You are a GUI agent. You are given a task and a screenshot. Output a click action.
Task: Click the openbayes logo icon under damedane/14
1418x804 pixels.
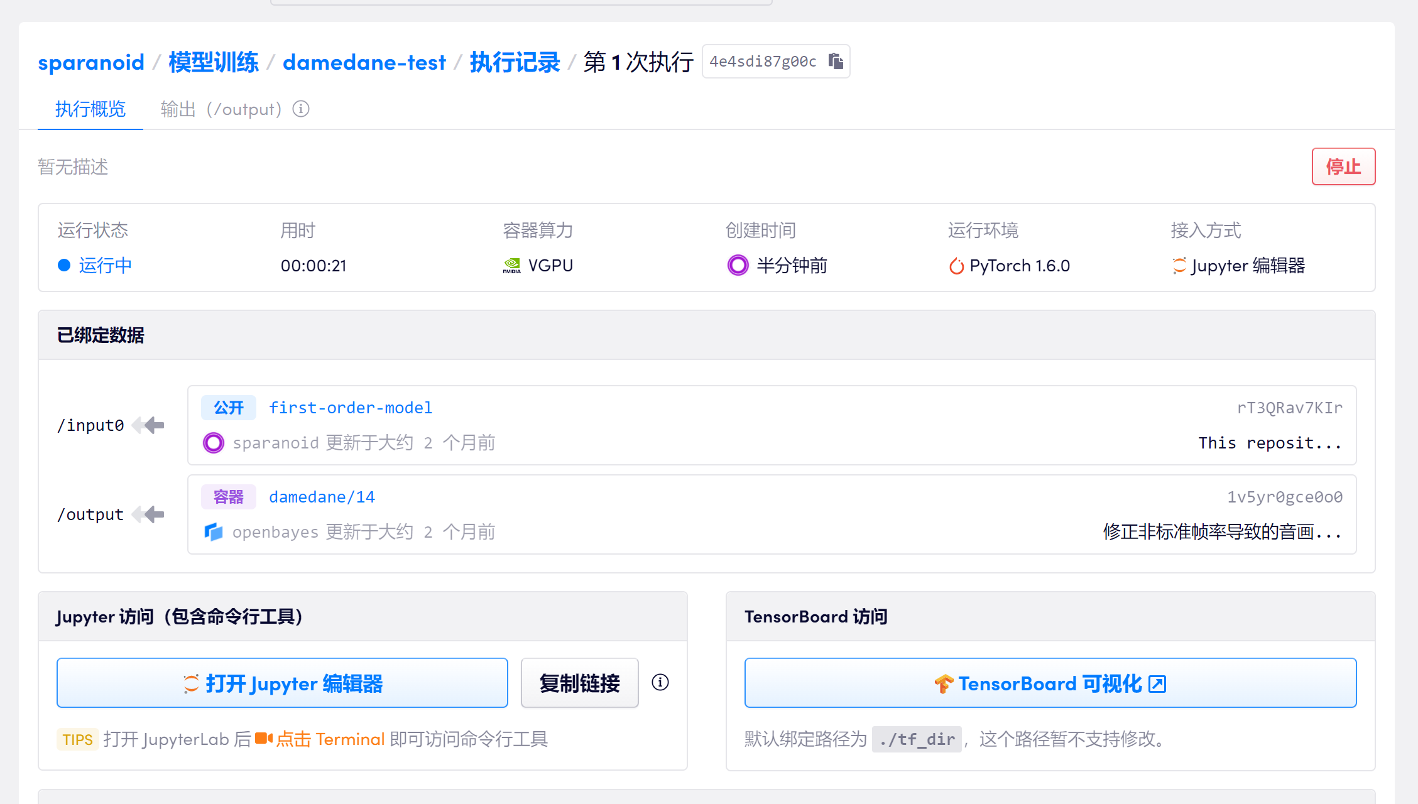[x=214, y=532]
